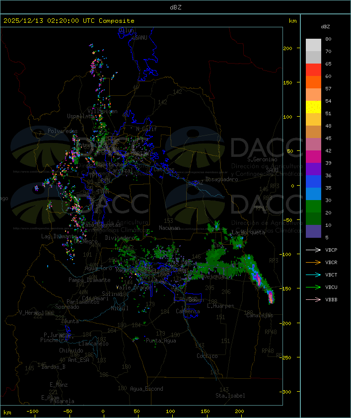Click the 'S.Geronimo' map label

(262, 159)
